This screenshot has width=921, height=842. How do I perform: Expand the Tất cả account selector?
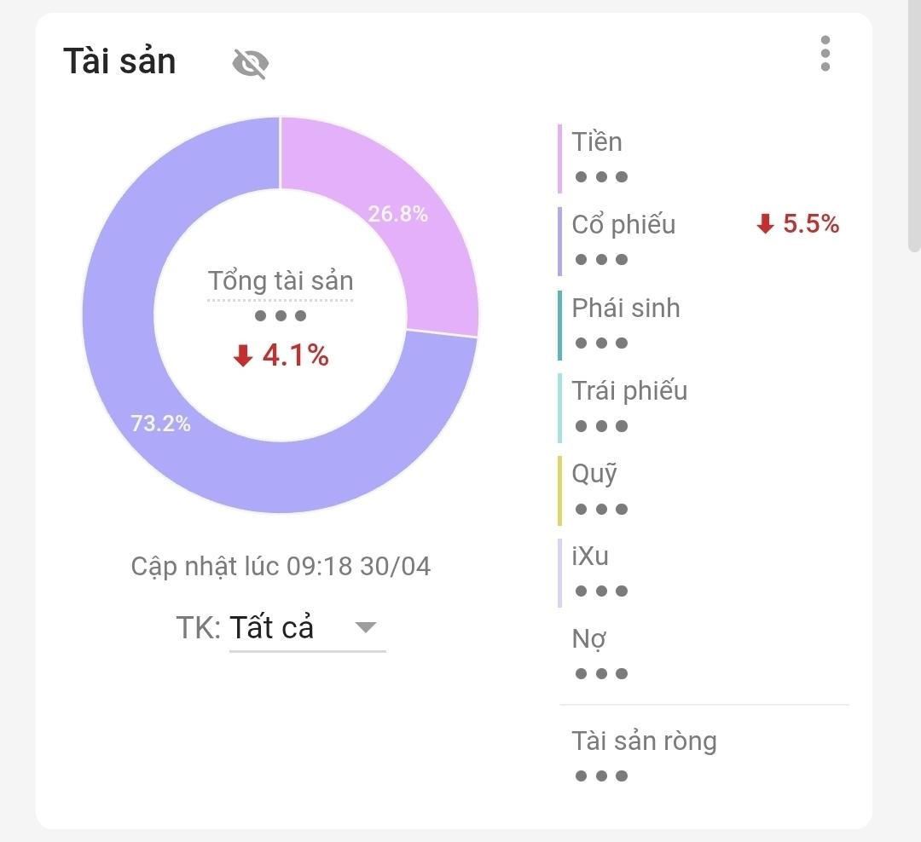274,627
